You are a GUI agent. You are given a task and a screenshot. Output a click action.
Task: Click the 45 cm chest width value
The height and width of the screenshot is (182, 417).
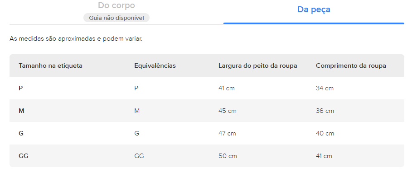pyautogui.click(x=227, y=111)
